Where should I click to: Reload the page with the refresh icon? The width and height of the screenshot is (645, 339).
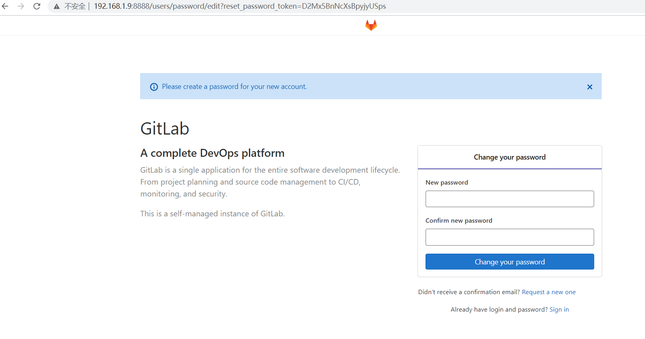click(x=37, y=6)
